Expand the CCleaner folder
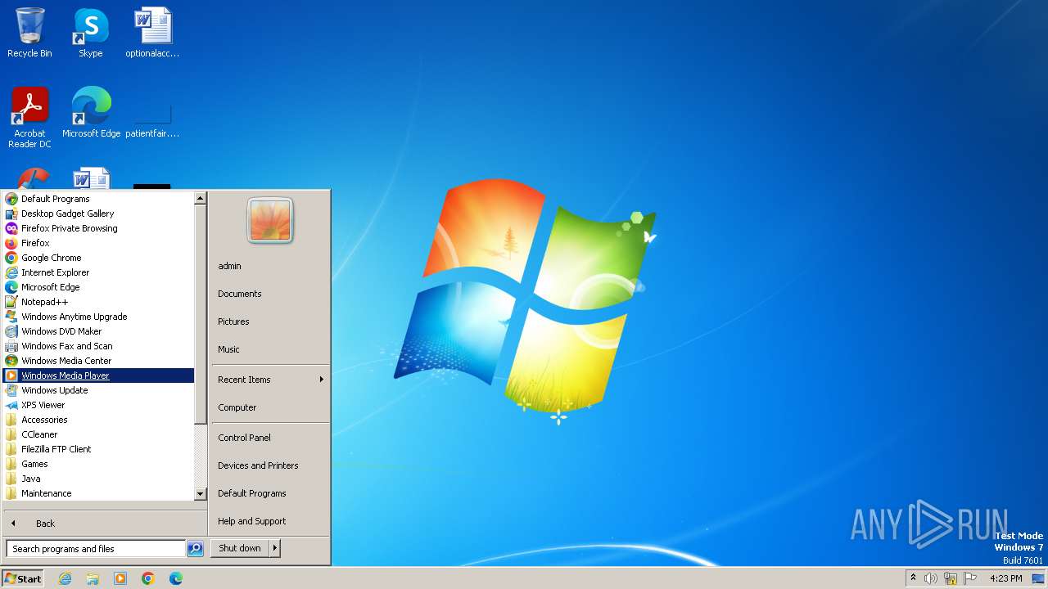The width and height of the screenshot is (1048, 589). pos(98,434)
